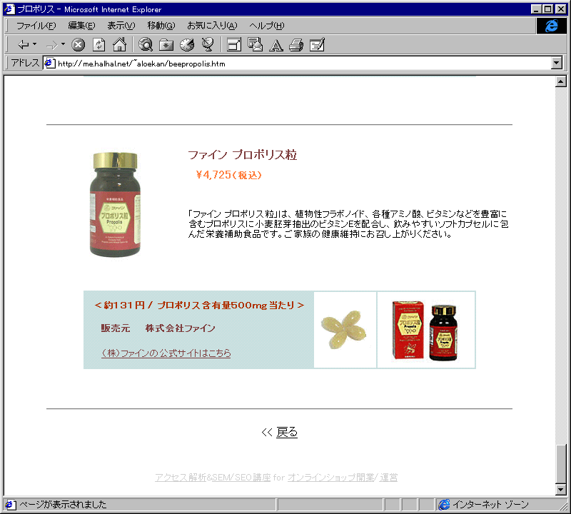Go back with the Back arrow button

point(24,45)
